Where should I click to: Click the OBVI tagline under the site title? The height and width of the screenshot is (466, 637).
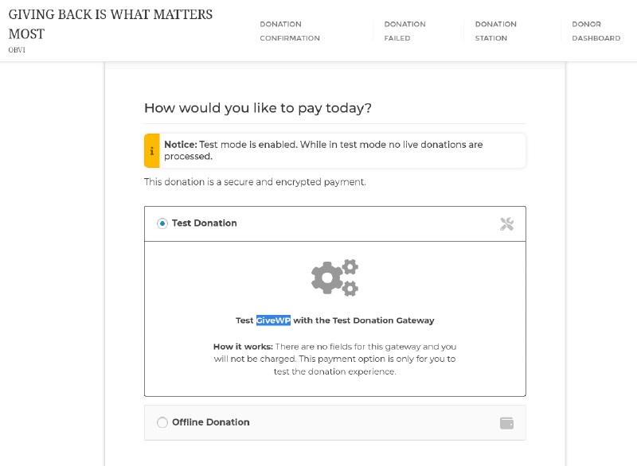17,50
